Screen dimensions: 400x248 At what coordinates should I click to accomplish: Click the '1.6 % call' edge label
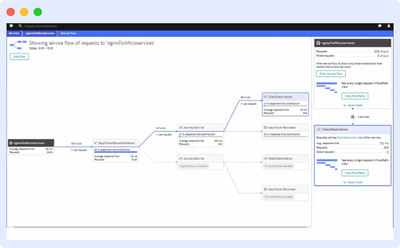click(x=161, y=128)
